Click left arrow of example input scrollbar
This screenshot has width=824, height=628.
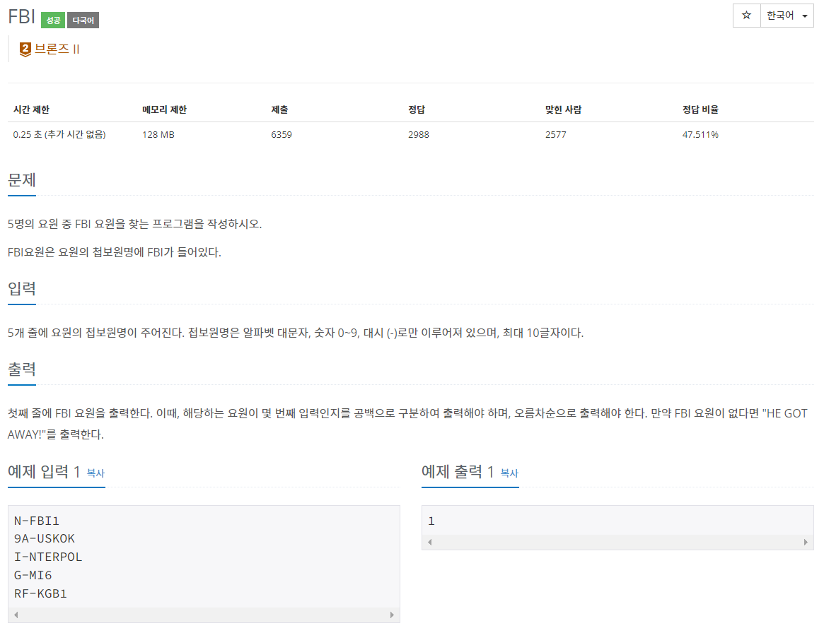(16, 615)
